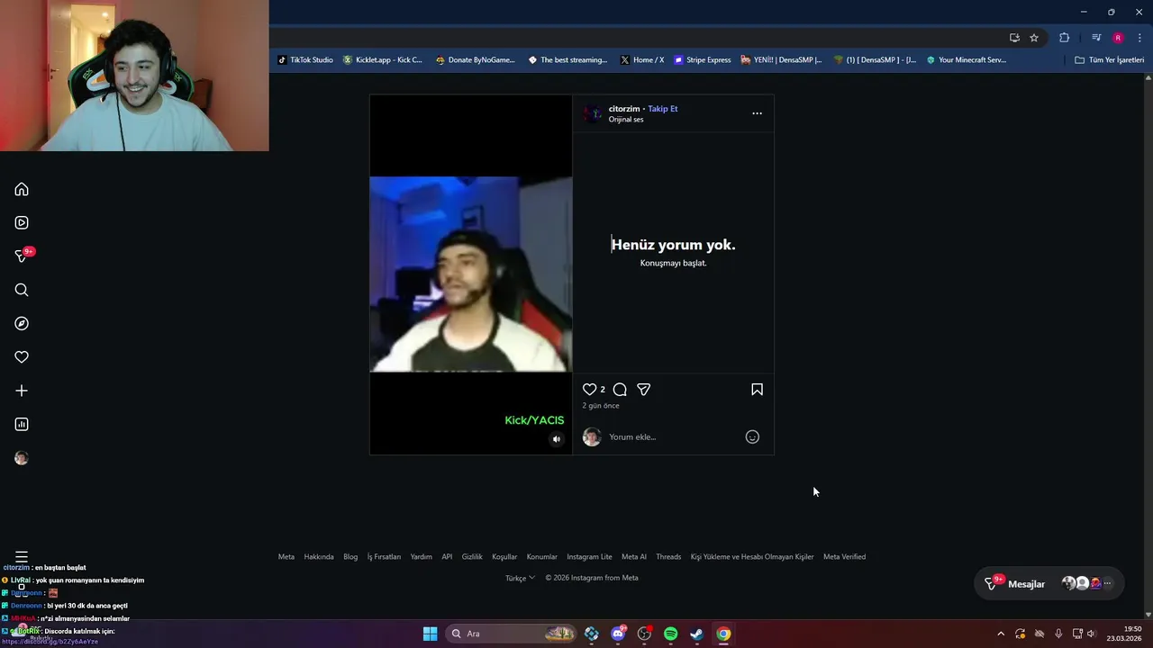
Task: Open the Instagram Lite footer link
Action: click(x=589, y=556)
